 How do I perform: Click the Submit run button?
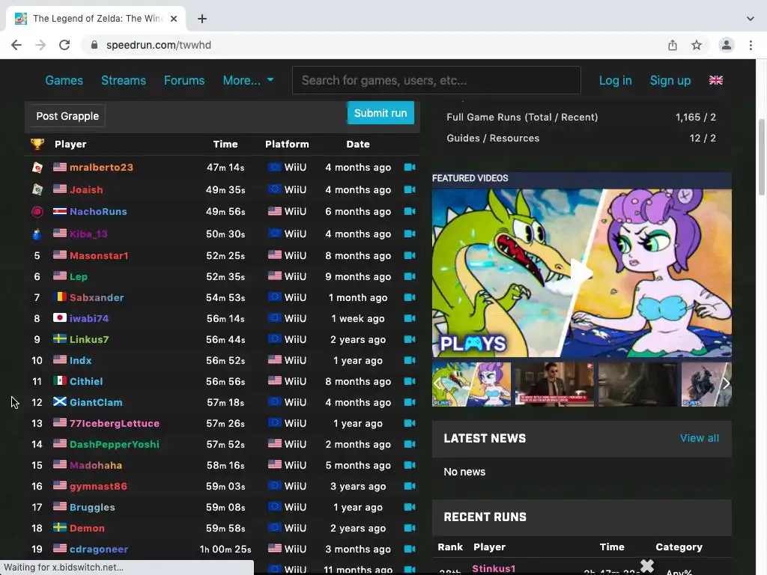click(x=381, y=113)
